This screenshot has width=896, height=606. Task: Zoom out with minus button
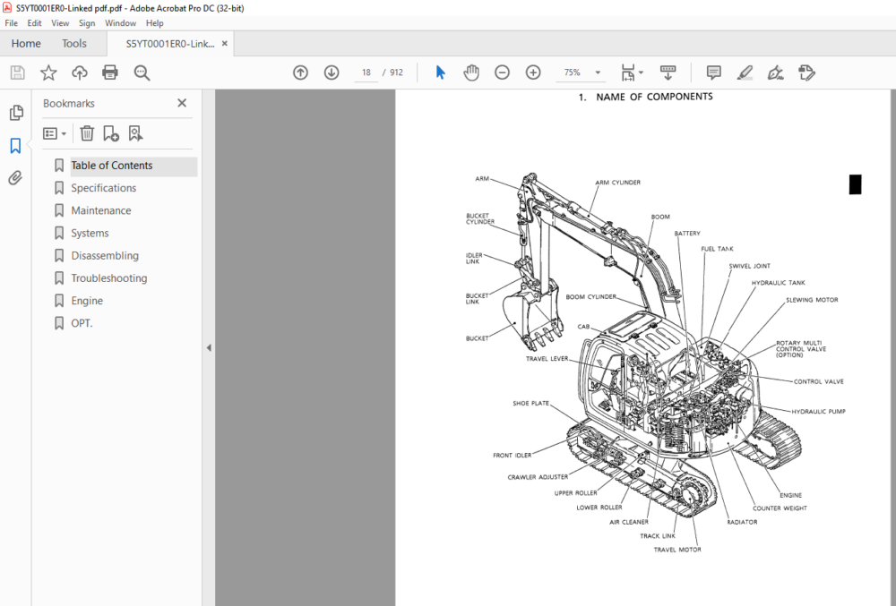point(503,73)
